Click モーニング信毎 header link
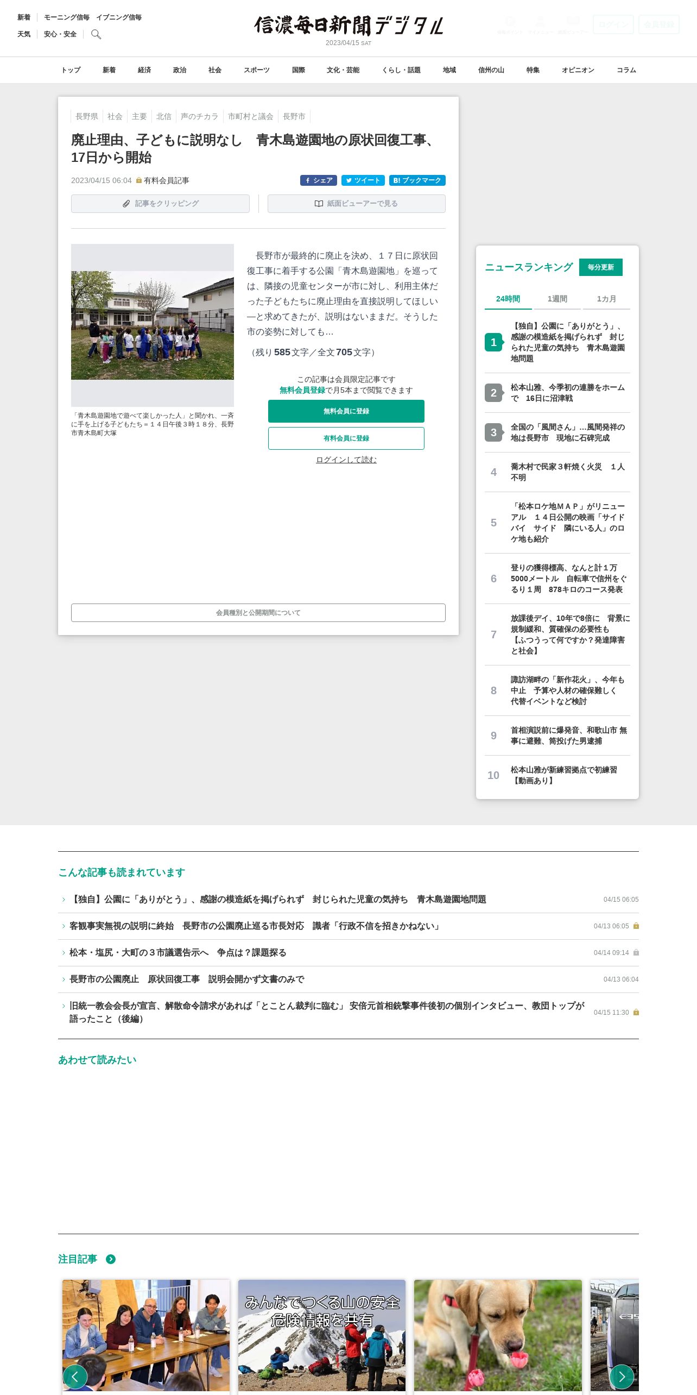 point(67,17)
